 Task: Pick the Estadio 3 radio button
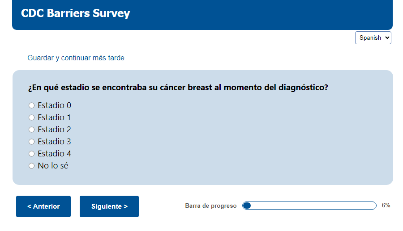tap(31, 142)
